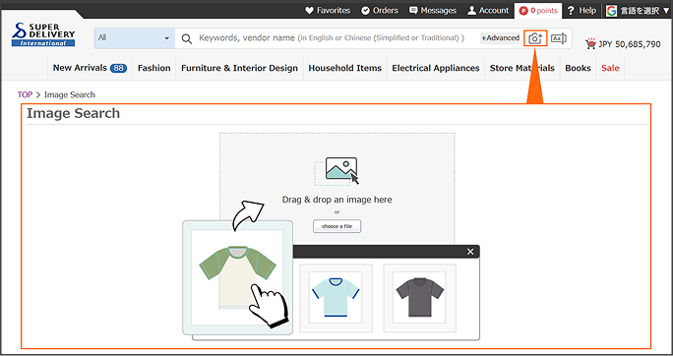
Task: Click the picture upload illustration icon
Action: pos(336,171)
